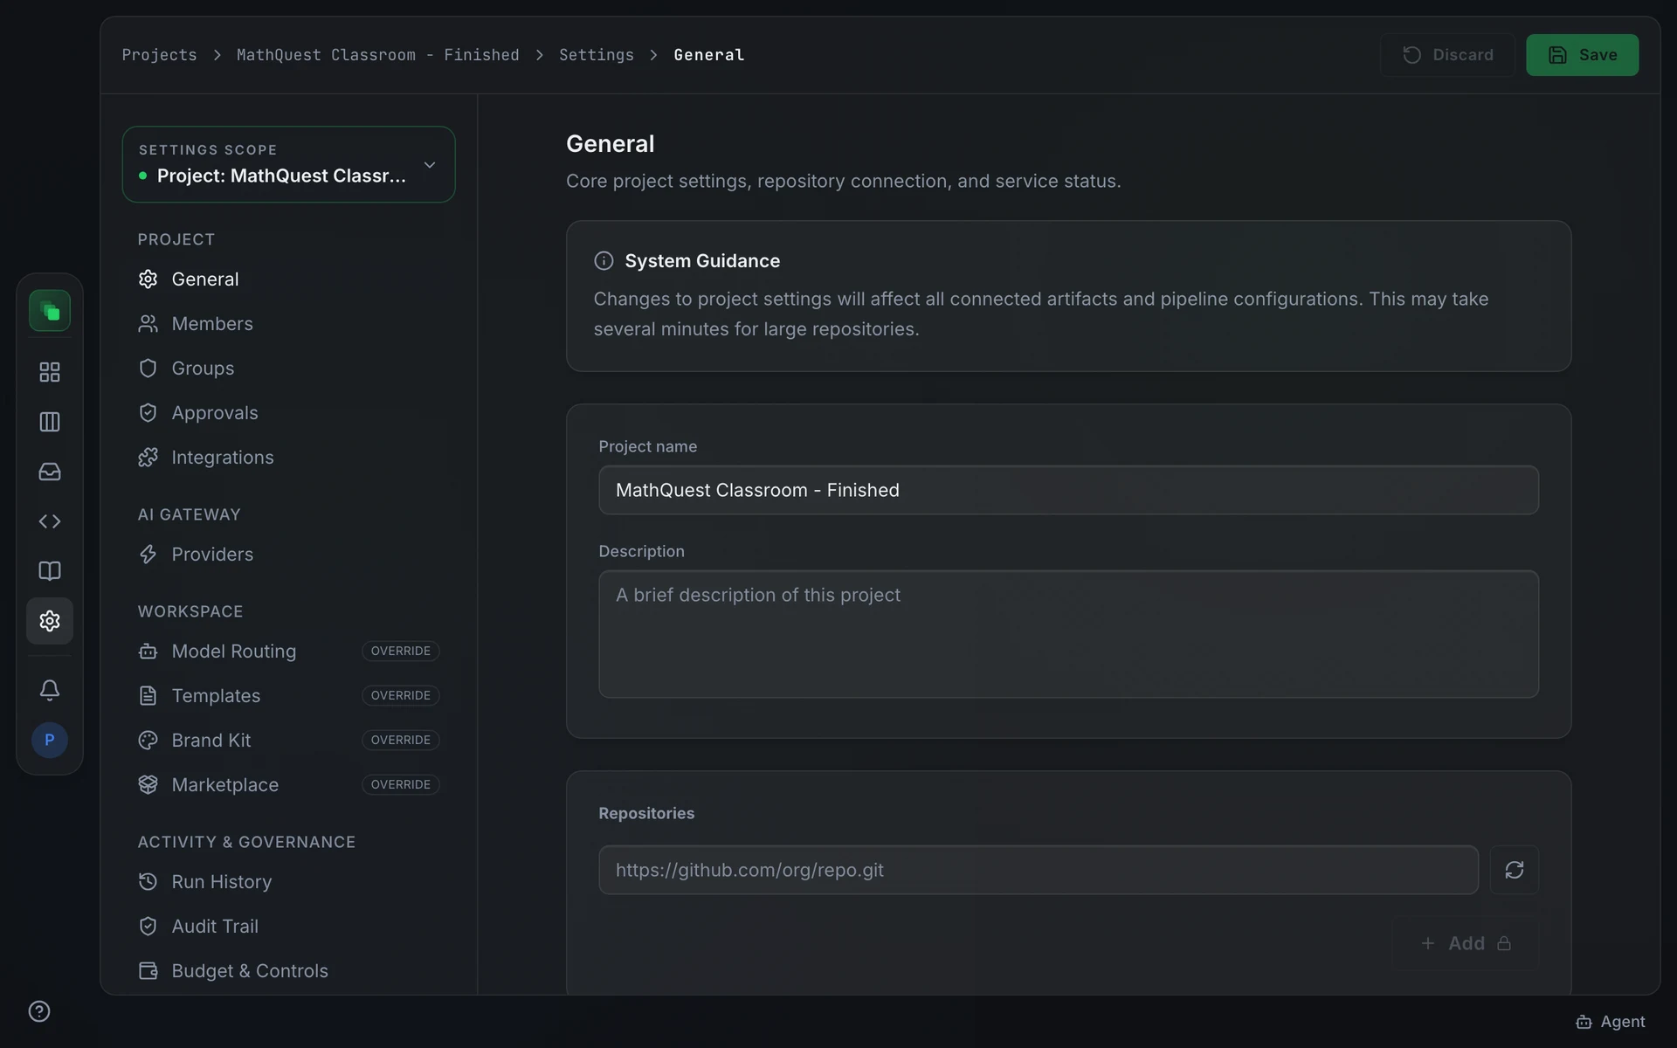This screenshot has height=1048, width=1677.
Task: Open the columns board icon in rail
Action: coord(50,422)
